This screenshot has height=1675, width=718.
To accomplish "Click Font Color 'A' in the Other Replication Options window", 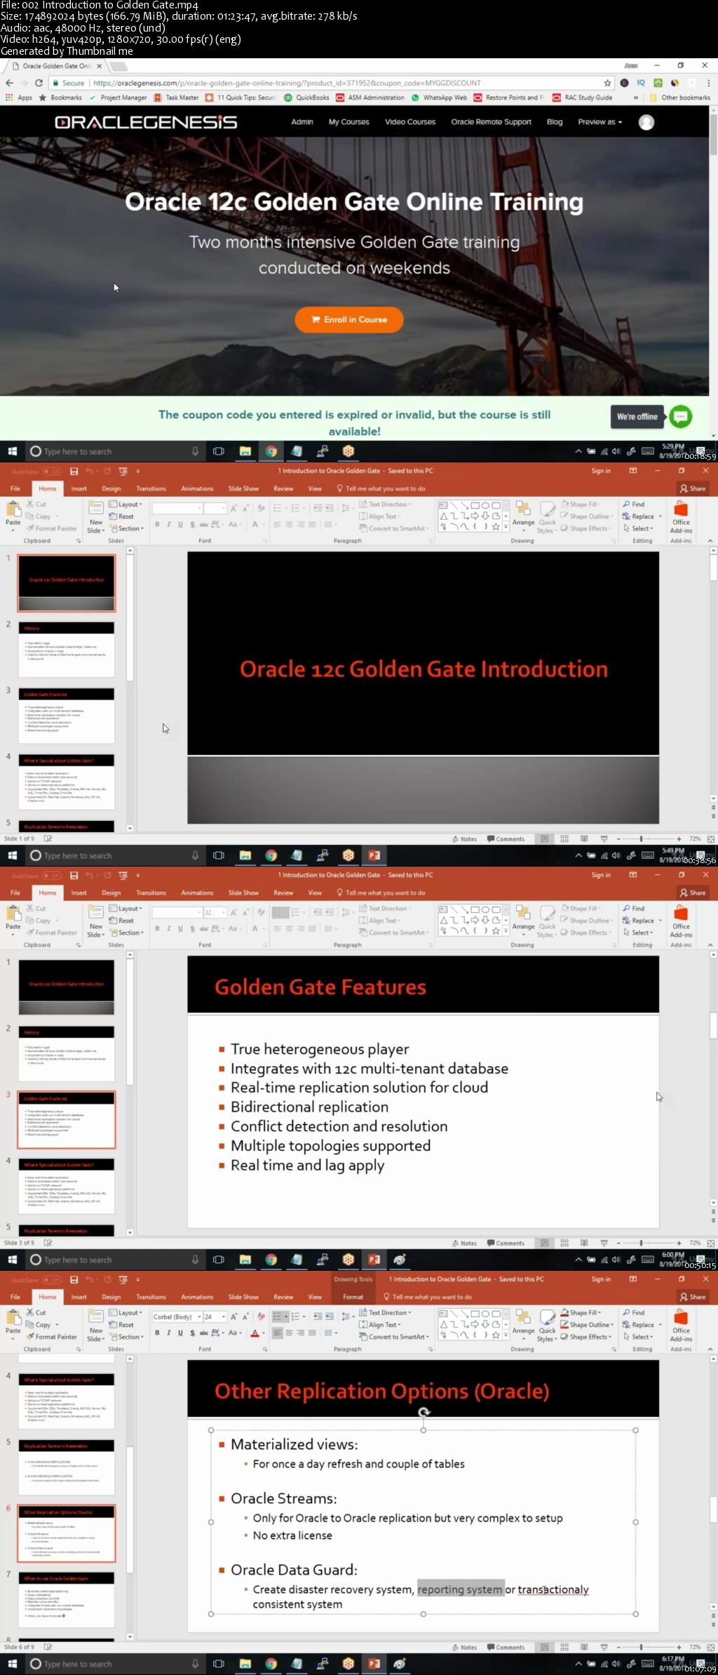I will [x=255, y=1333].
